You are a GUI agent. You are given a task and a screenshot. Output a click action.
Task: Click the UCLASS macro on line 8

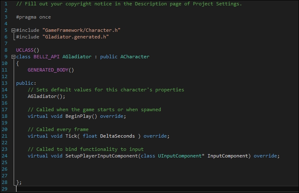click(25, 50)
